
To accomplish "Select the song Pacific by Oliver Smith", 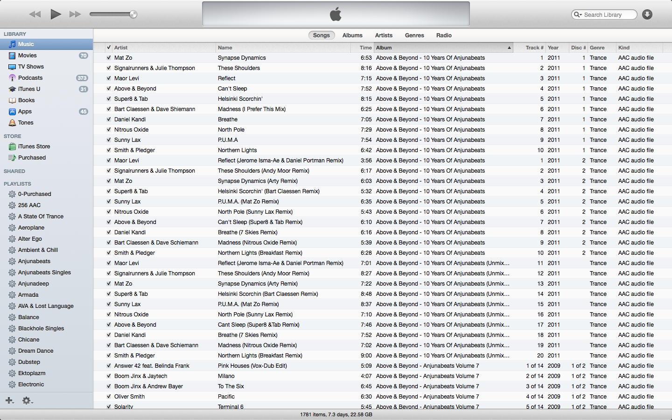I will [383, 397].
